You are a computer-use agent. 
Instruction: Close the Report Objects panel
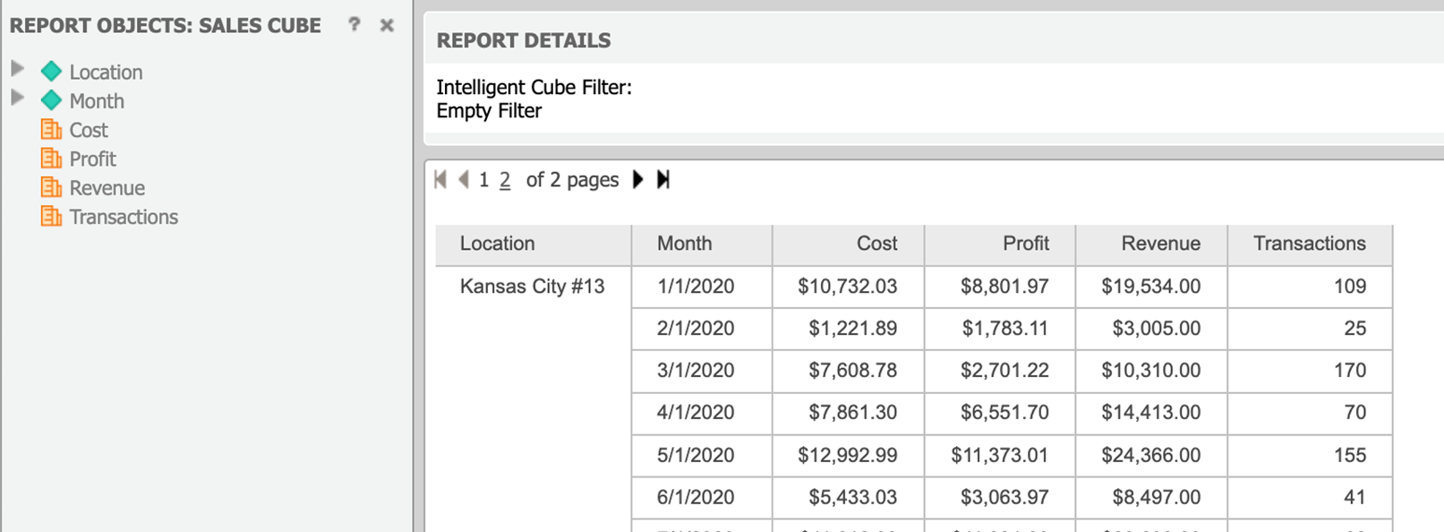click(x=386, y=25)
